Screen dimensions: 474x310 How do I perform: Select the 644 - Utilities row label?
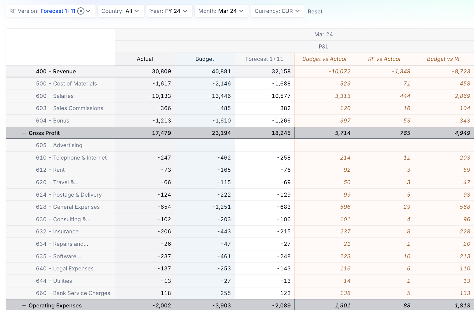[54, 281]
